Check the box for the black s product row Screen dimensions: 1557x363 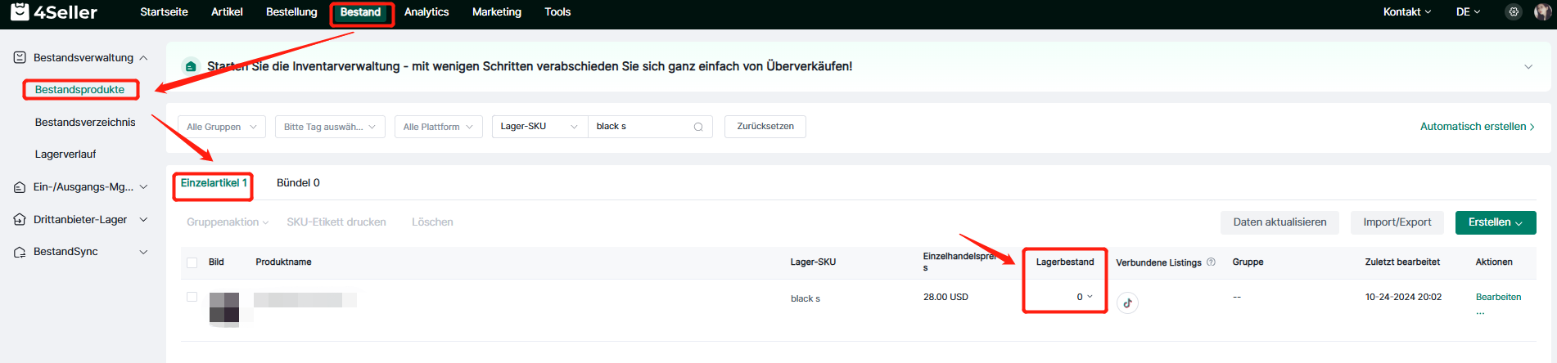click(x=192, y=297)
